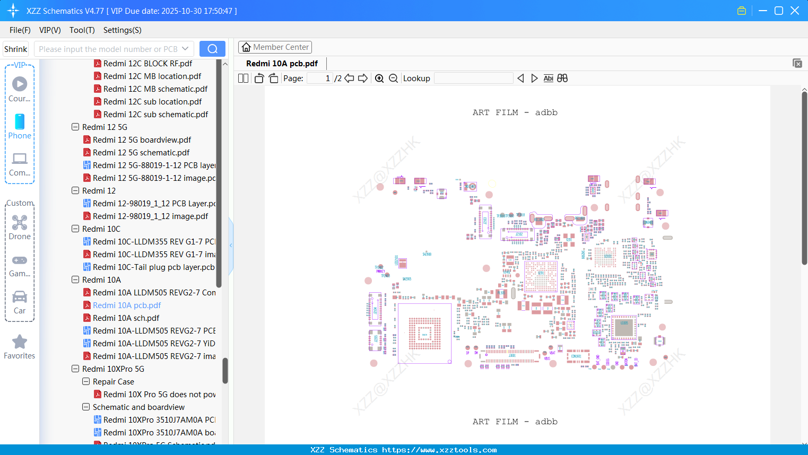This screenshot has height=455, width=808.
Task: Jump to next Lookup result
Action: pos(534,78)
